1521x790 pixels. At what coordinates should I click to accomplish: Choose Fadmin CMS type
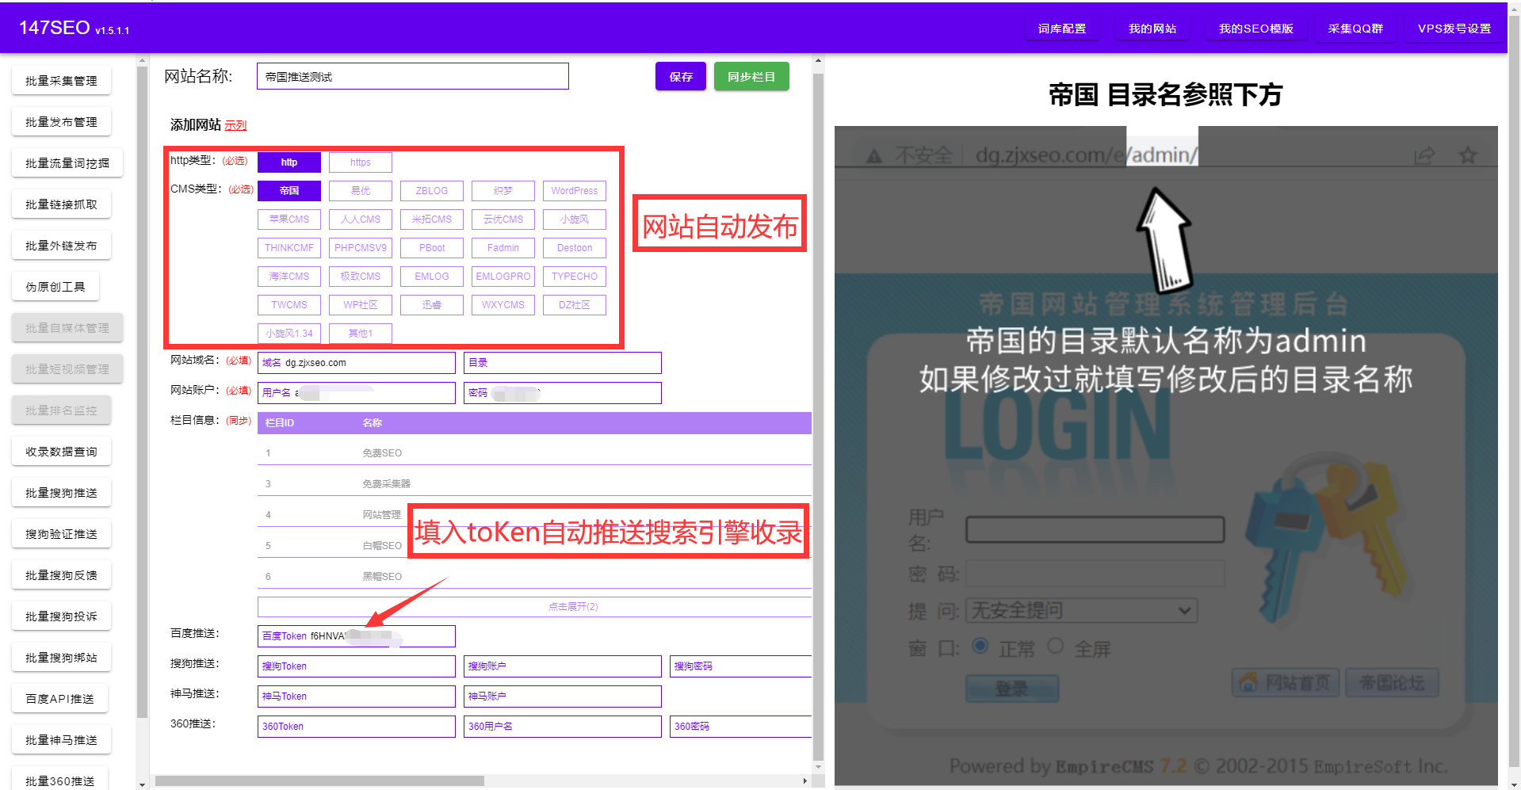pos(503,248)
